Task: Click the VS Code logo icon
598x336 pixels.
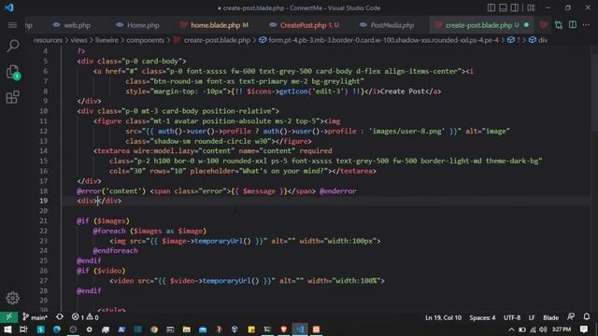Action: (x=8, y=7)
